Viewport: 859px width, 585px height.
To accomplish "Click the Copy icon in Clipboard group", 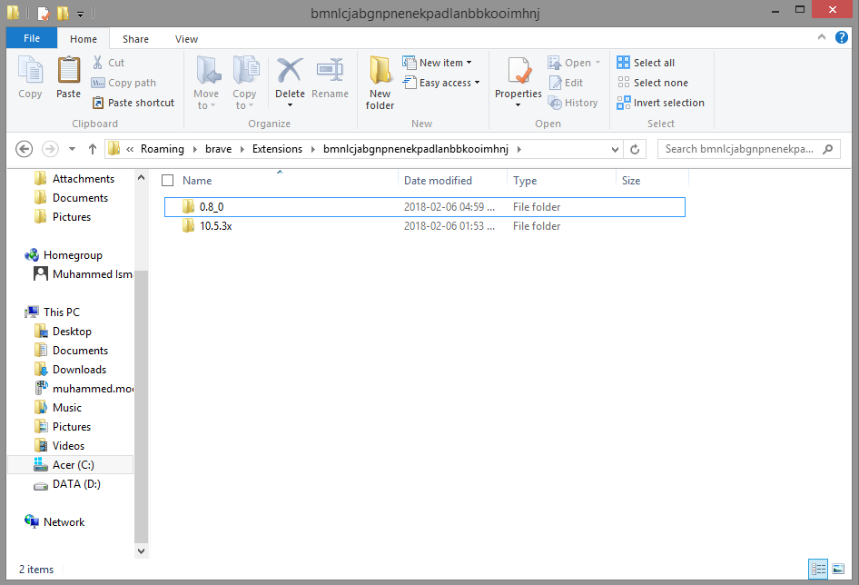I will point(30,71).
